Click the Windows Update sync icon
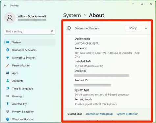Screen dimensions: 156x123 pyautogui.click(x=8, y=119)
